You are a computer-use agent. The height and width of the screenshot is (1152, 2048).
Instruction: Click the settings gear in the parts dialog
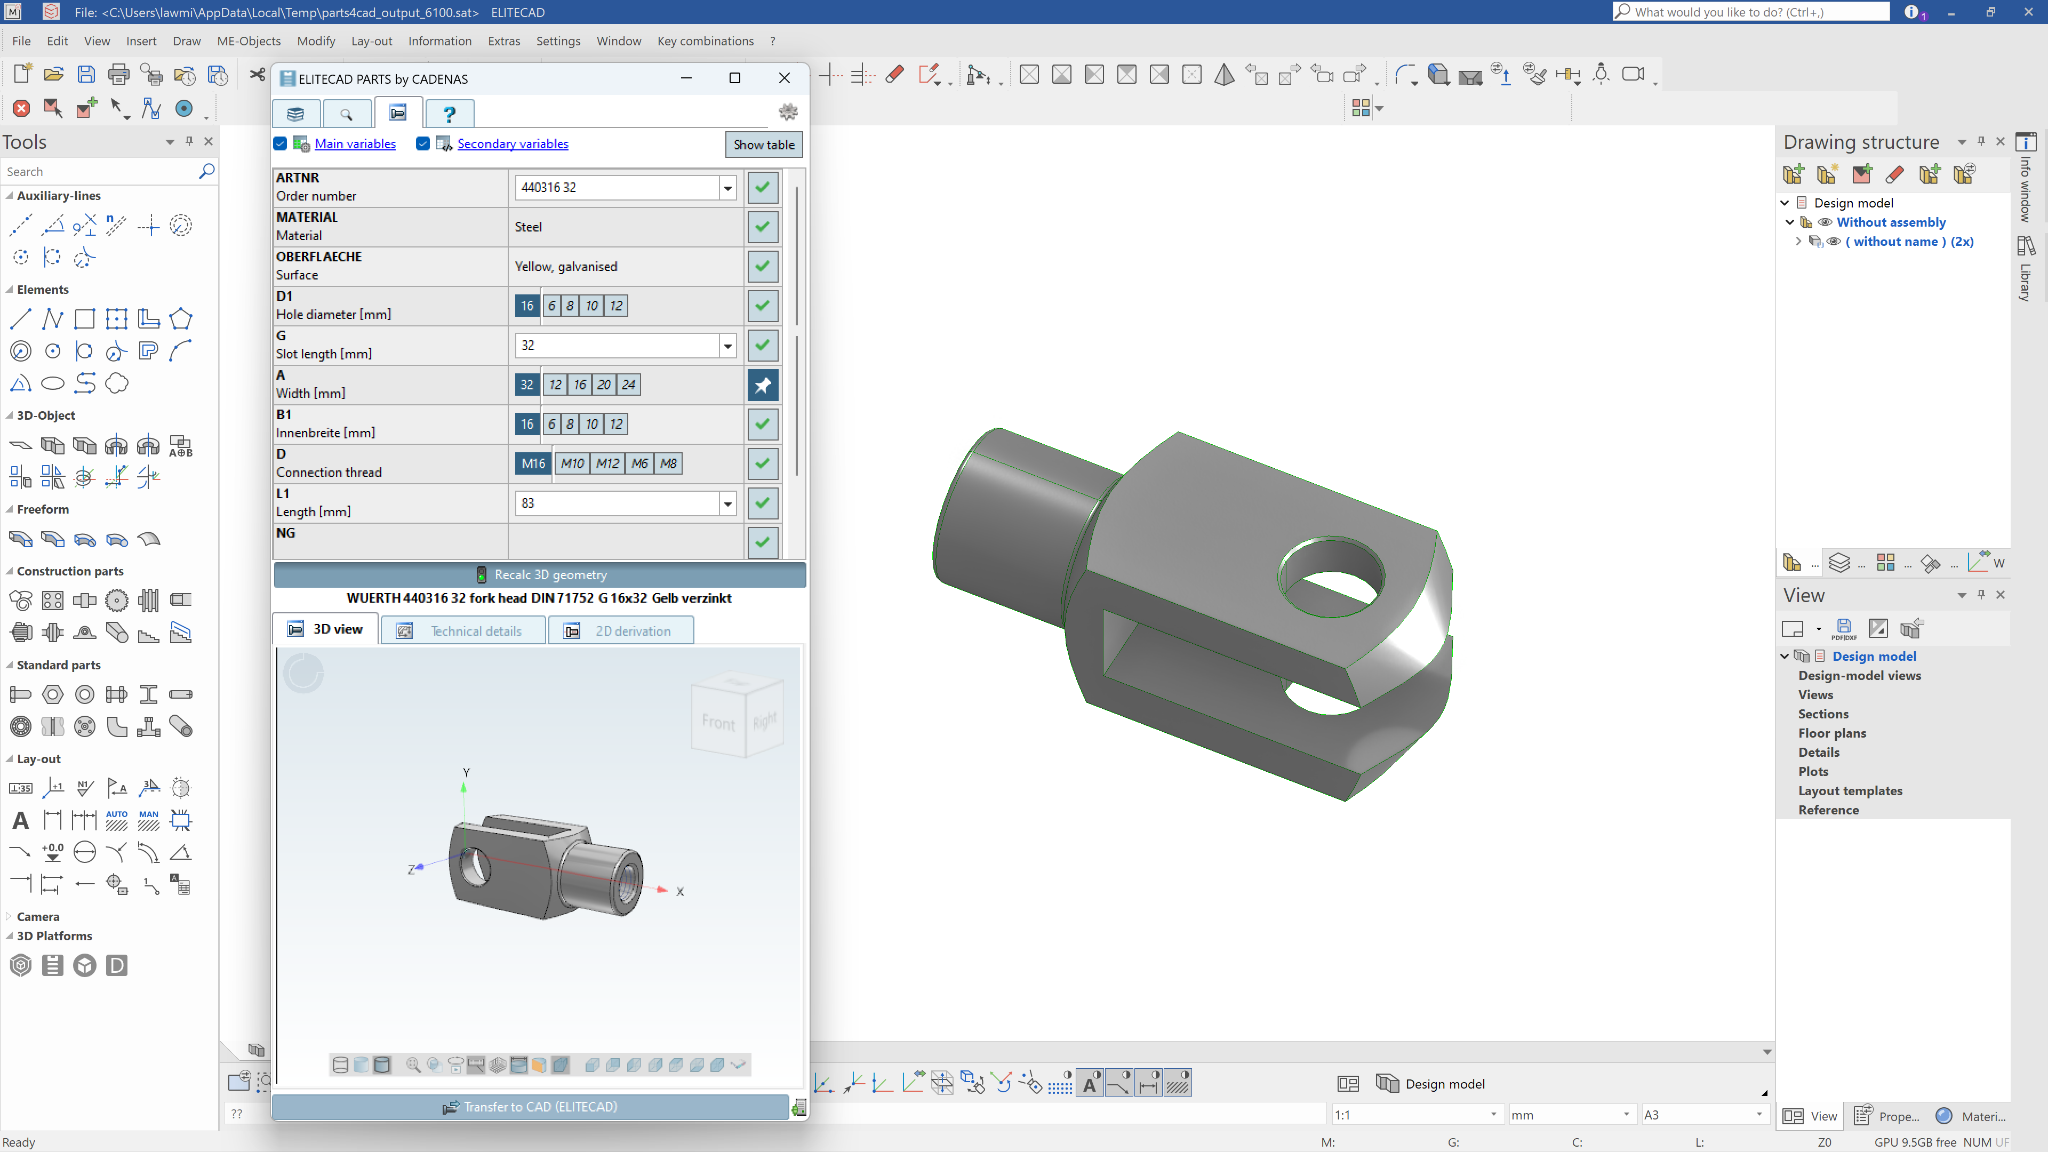point(788,112)
